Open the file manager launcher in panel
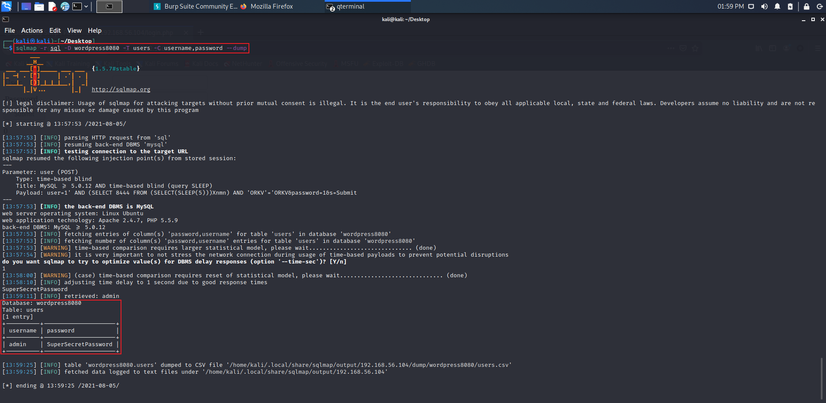Image resolution: width=826 pixels, height=403 pixels. click(x=39, y=6)
